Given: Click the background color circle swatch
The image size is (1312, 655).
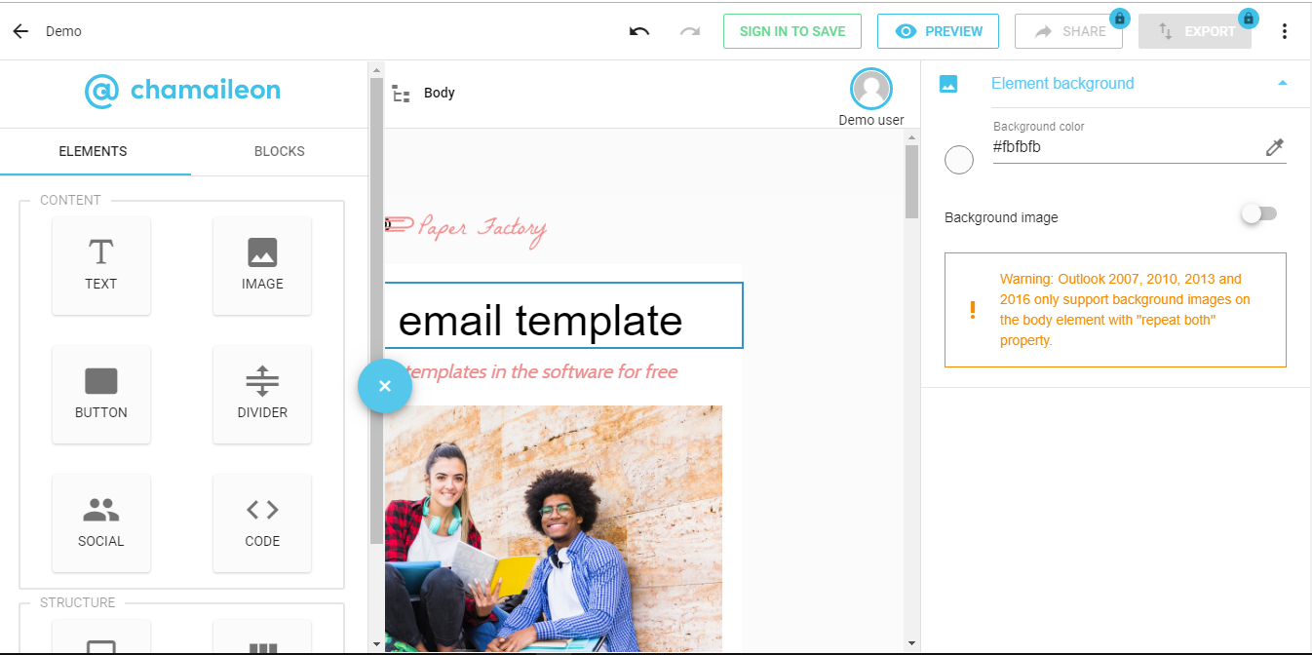Looking at the screenshot, I should 959,159.
